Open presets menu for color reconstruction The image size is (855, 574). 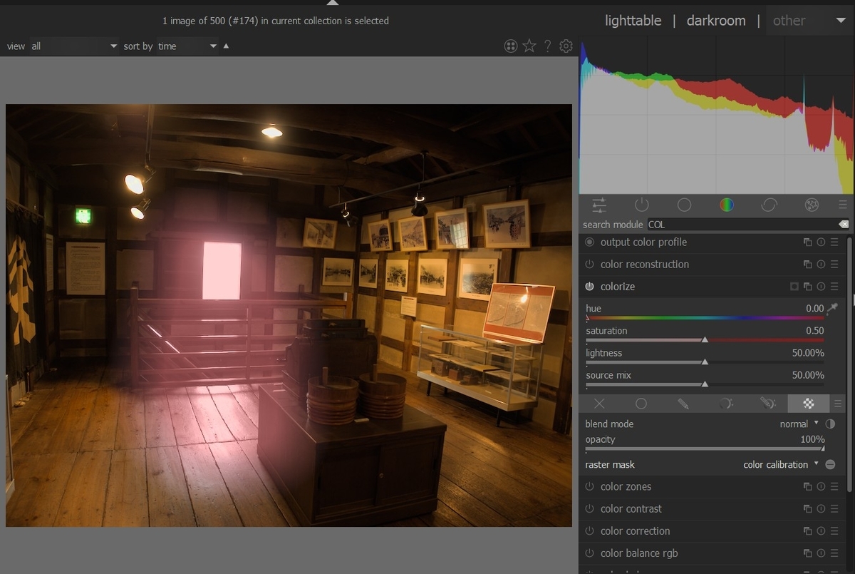(x=834, y=265)
